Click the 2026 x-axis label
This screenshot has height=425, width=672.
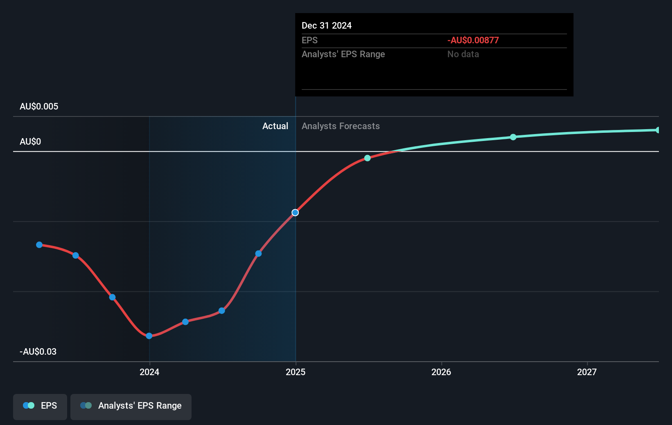[x=441, y=372]
